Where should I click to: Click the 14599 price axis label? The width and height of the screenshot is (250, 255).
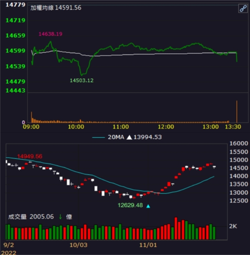point(15,51)
